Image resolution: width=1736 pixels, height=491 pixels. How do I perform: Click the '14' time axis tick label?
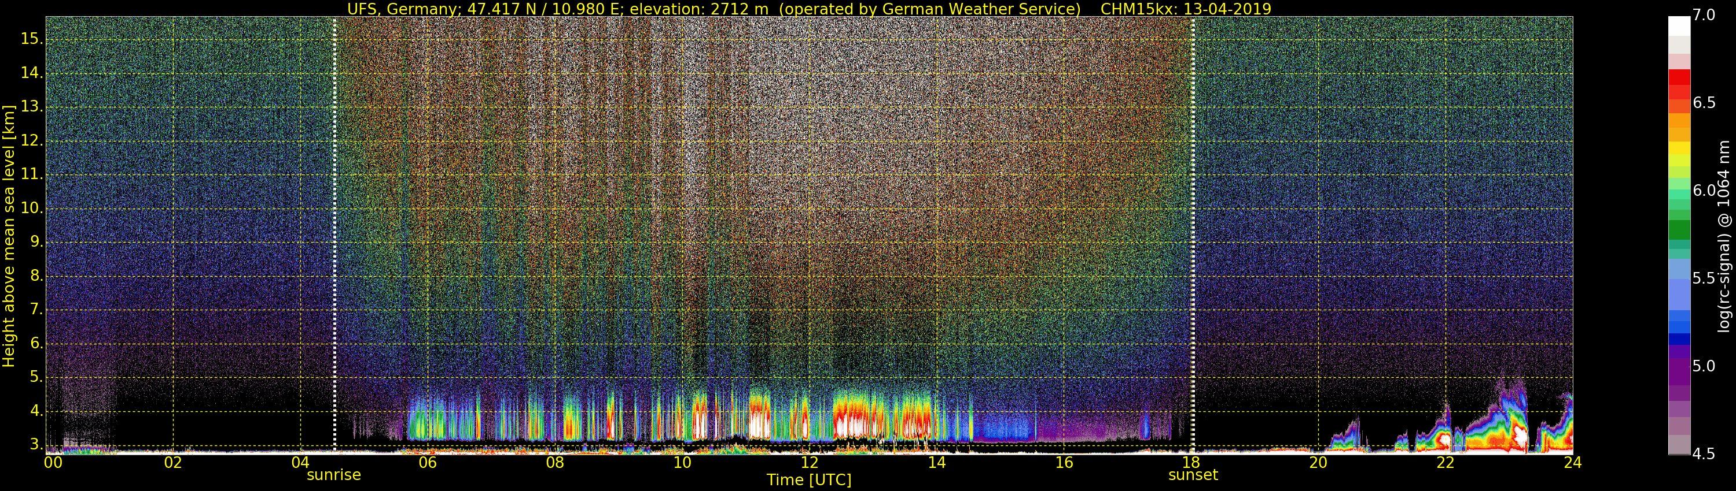pyautogui.click(x=937, y=462)
